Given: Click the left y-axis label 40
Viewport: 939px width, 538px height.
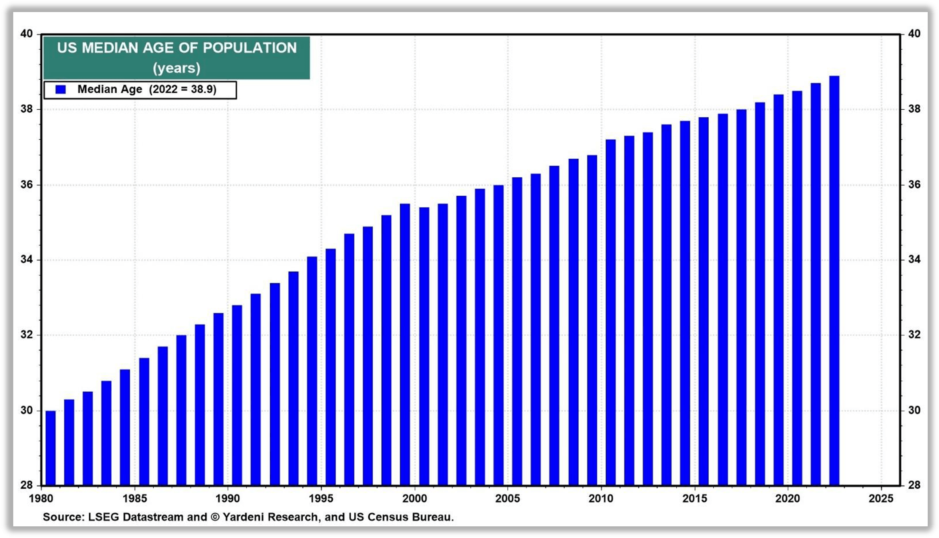Looking at the screenshot, I should coord(26,34).
